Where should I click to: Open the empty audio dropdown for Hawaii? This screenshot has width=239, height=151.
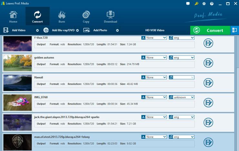point(182,77)
